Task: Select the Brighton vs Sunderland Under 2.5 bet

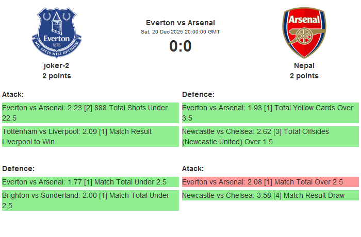Action: 90,200
